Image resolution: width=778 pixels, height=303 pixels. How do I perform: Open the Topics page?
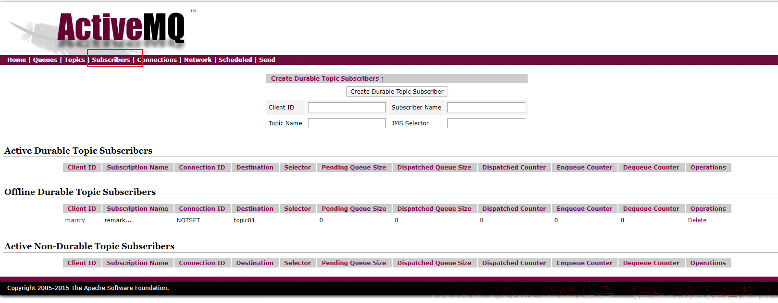click(74, 60)
